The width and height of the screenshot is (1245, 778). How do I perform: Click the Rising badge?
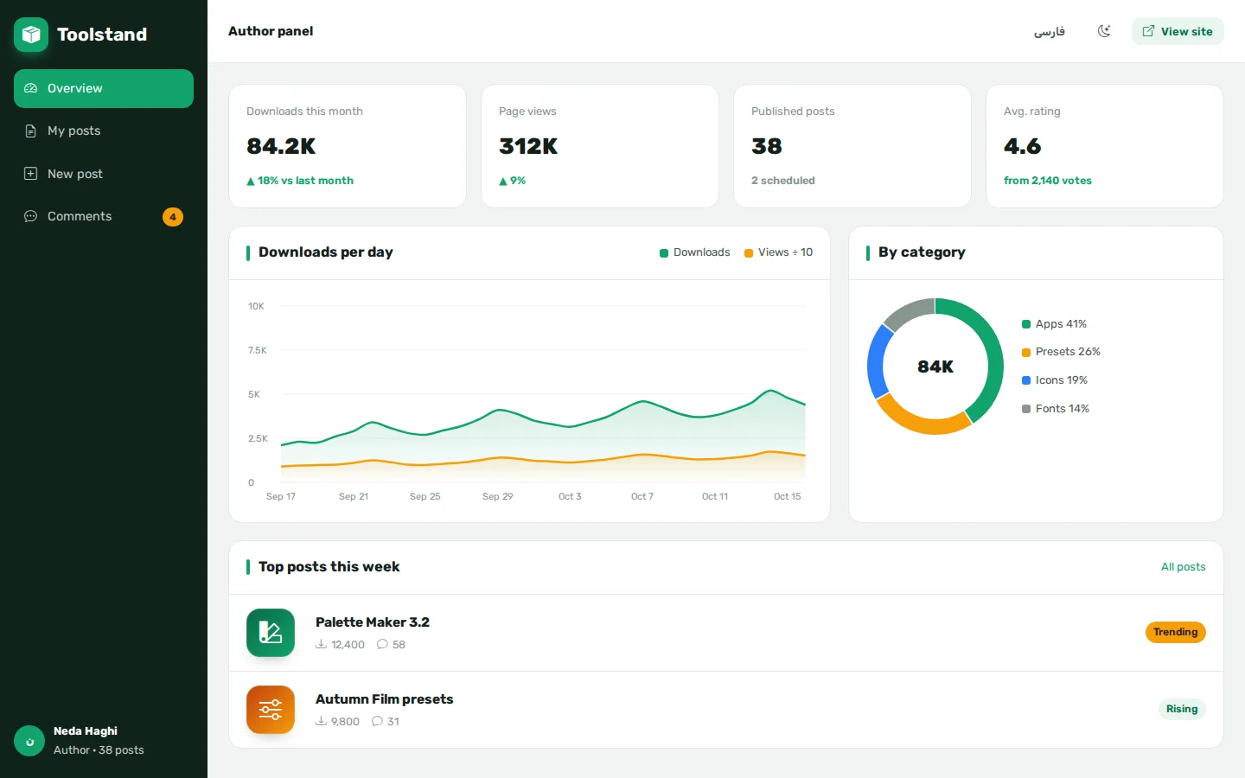[x=1182, y=709]
